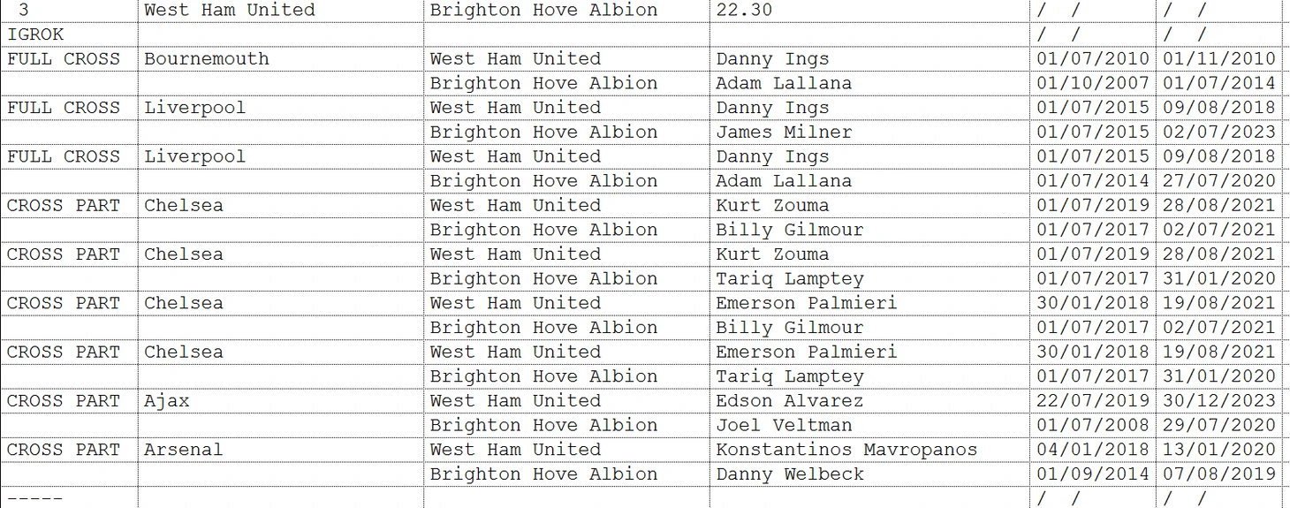This screenshot has width=1290, height=508.
Task: Select date 02/07/2023 cell
Action: pyautogui.click(x=1219, y=133)
